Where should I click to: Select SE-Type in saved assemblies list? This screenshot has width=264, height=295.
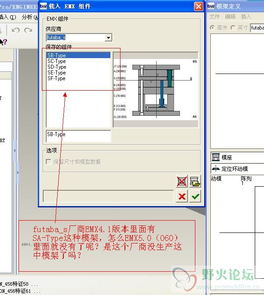(x=78, y=73)
